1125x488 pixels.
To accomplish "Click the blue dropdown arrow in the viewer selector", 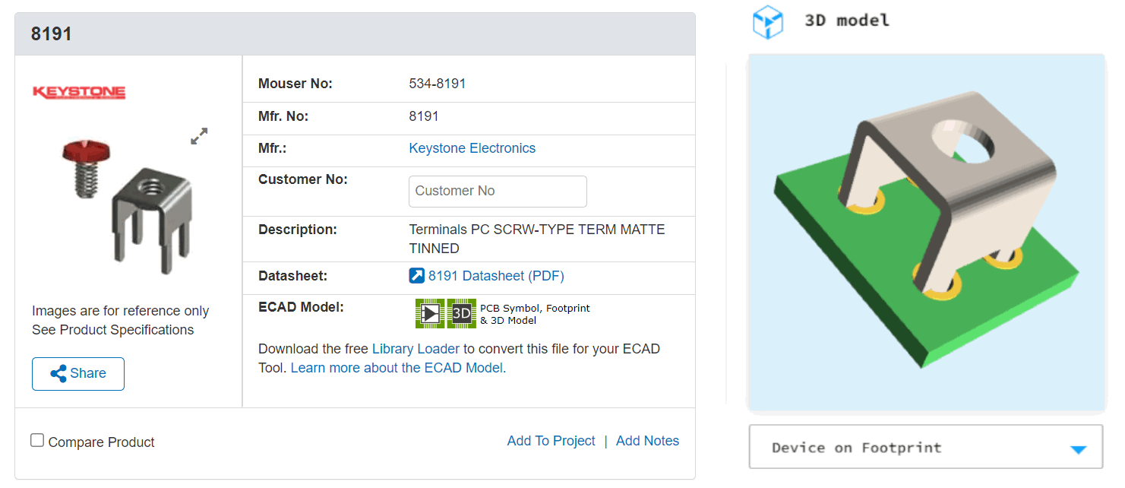I will coord(1078,449).
